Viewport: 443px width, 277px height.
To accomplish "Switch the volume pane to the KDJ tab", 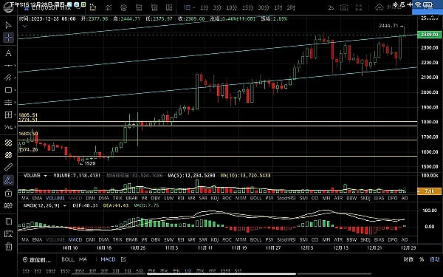I will click(215, 198).
